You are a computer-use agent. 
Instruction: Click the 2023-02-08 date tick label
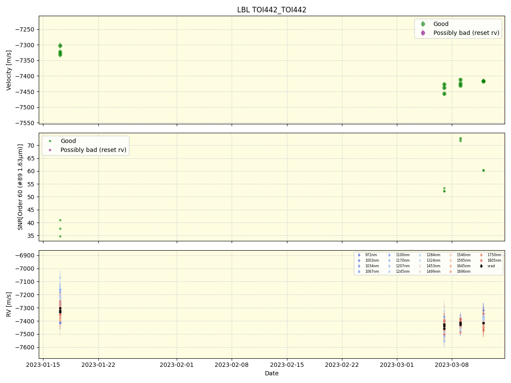[232, 365]
